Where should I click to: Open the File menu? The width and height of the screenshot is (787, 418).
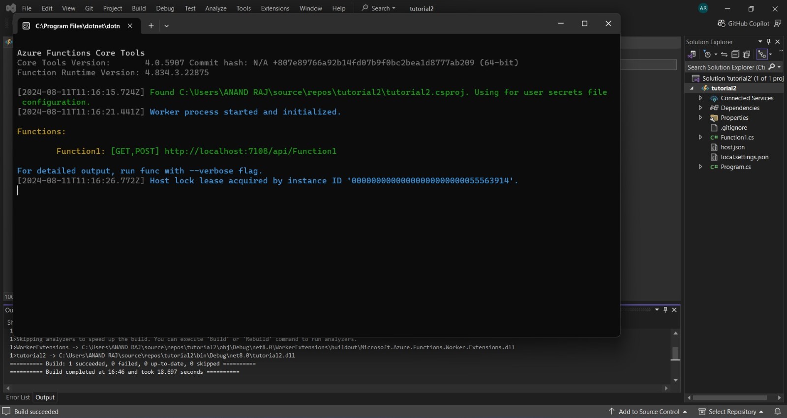coord(27,8)
